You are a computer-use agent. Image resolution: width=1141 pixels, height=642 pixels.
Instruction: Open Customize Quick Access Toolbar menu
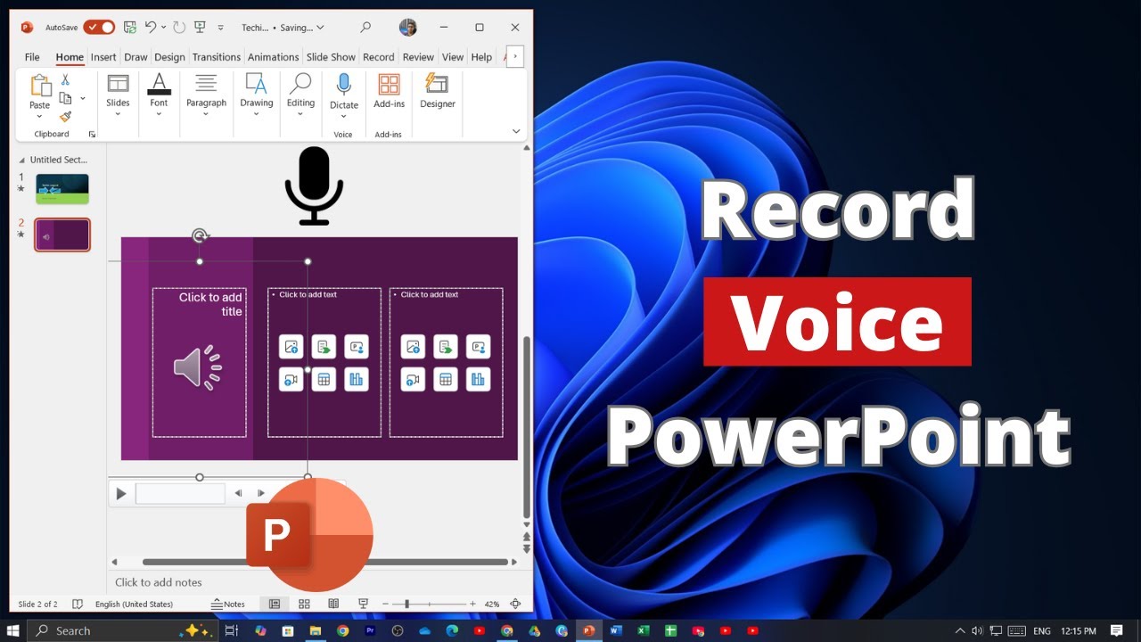pyautogui.click(x=221, y=28)
